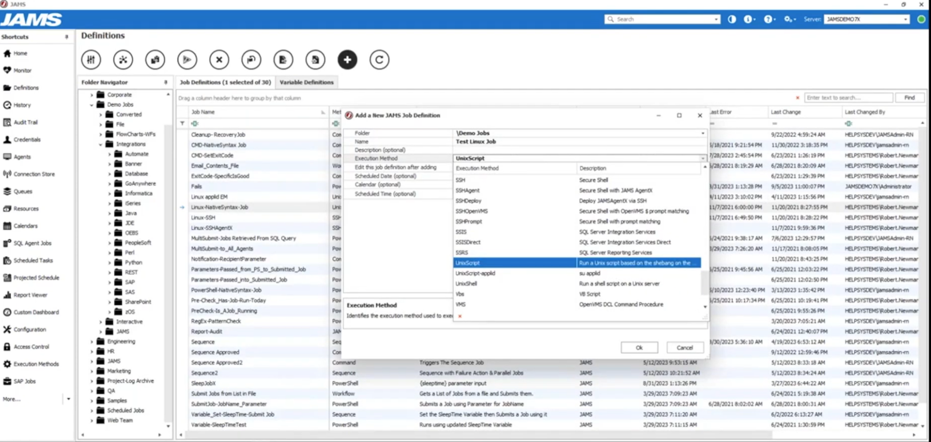931x442 pixels.
Task: Open the Monitor view in the sidebar
Action: tap(22, 70)
